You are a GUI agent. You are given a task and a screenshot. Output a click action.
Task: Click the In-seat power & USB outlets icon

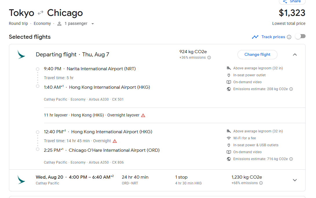click(x=229, y=145)
